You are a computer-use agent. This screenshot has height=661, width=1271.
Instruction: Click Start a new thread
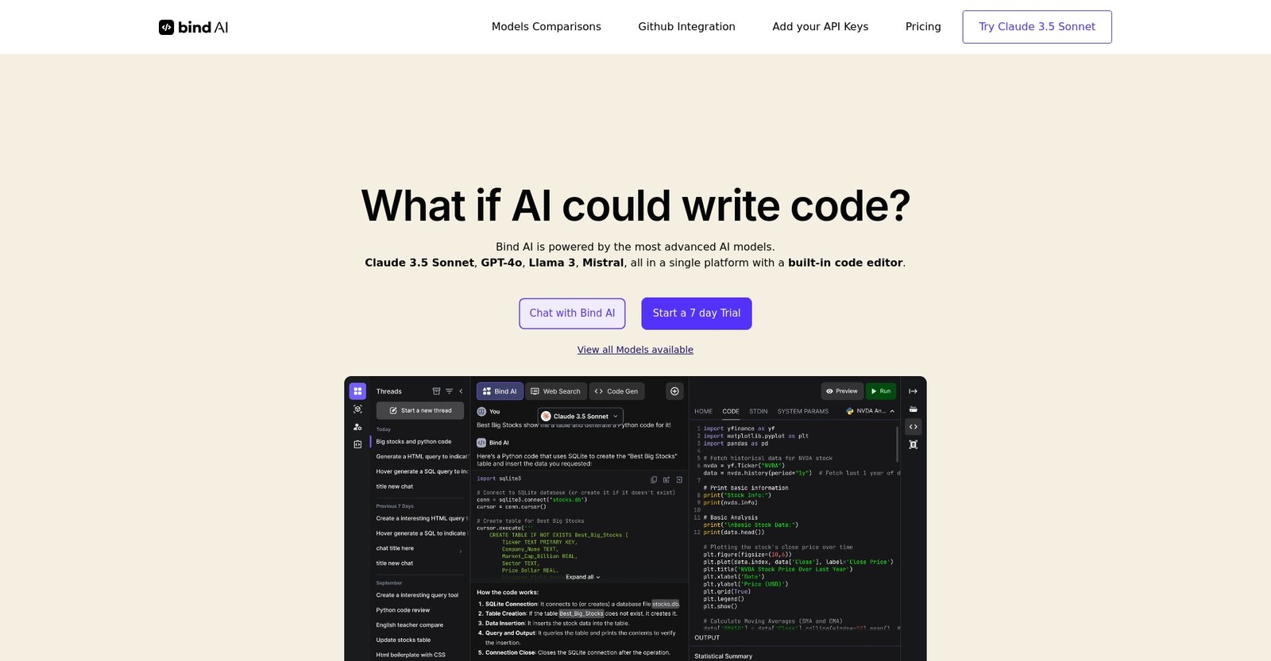pos(420,410)
